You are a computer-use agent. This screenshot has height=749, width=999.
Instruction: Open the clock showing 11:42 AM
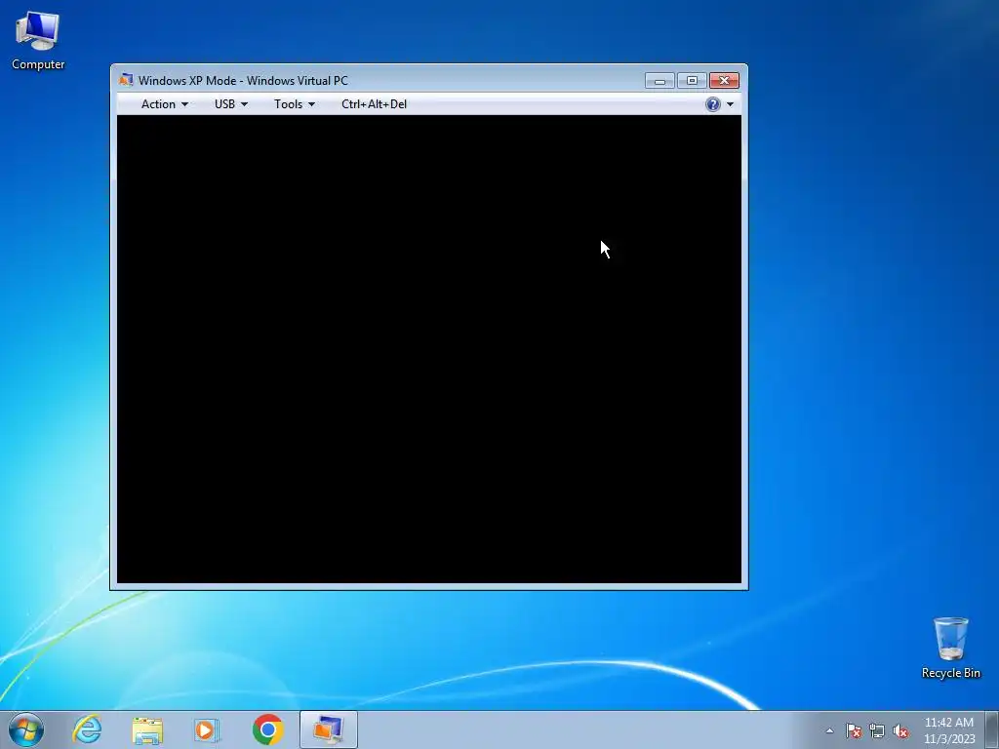(x=949, y=730)
